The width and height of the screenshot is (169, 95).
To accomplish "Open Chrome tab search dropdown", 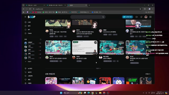I will (x=24, y=5).
